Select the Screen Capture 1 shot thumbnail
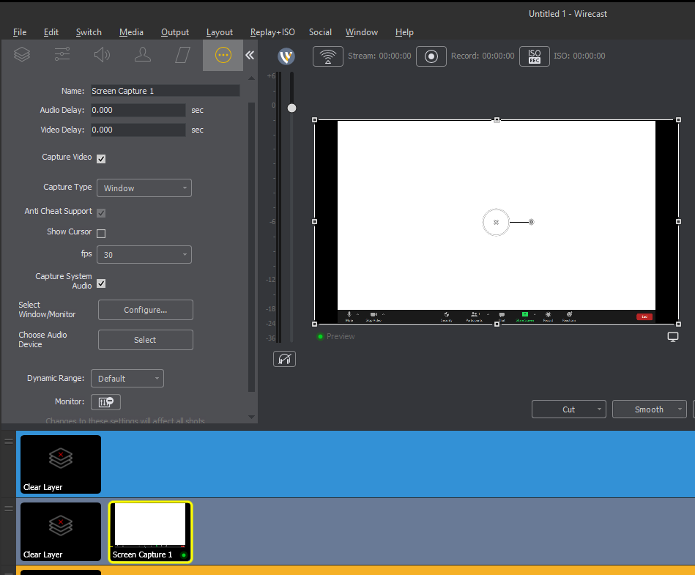Screen dimensions: 695x575 click(x=149, y=531)
